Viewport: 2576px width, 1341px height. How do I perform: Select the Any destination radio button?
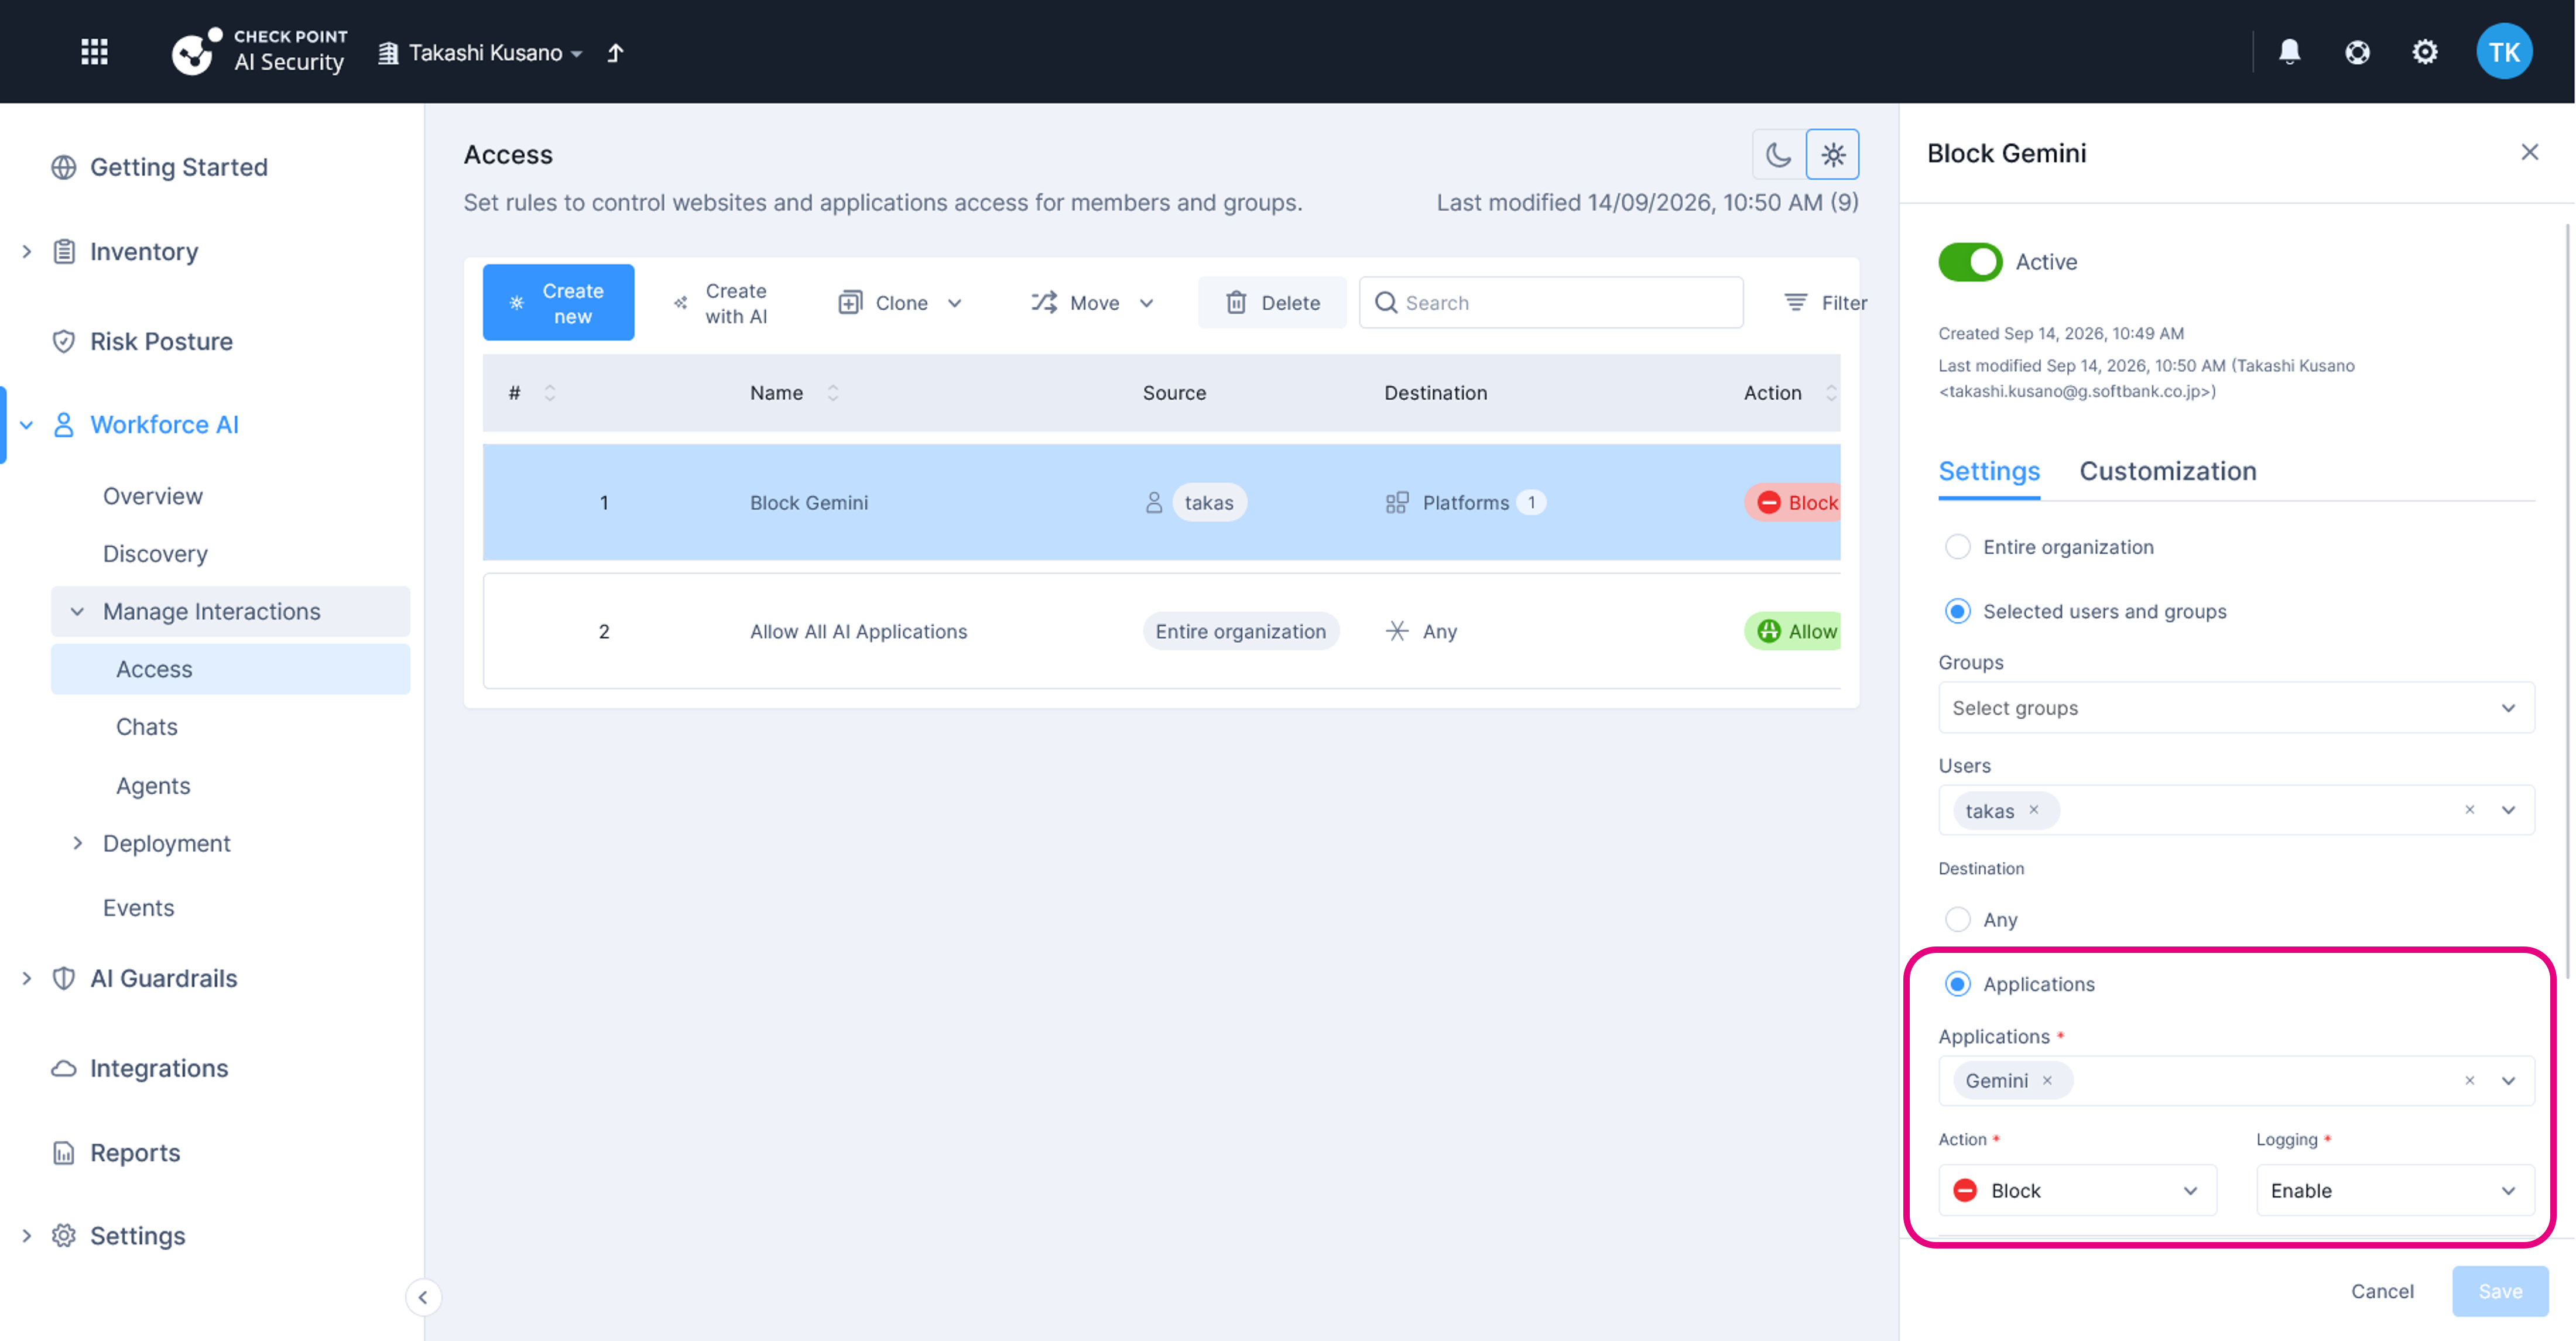tap(1957, 919)
